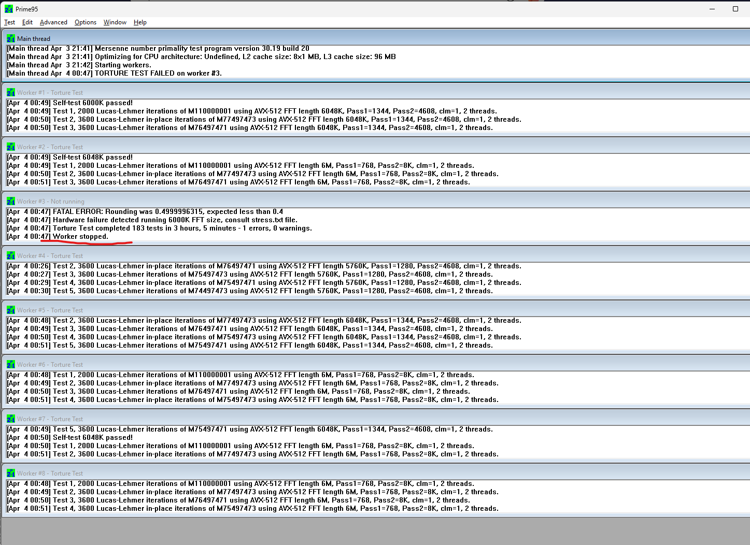
Task: Click Worker #2 Self-test 6048K passed line
Action: tap(69, 157)
